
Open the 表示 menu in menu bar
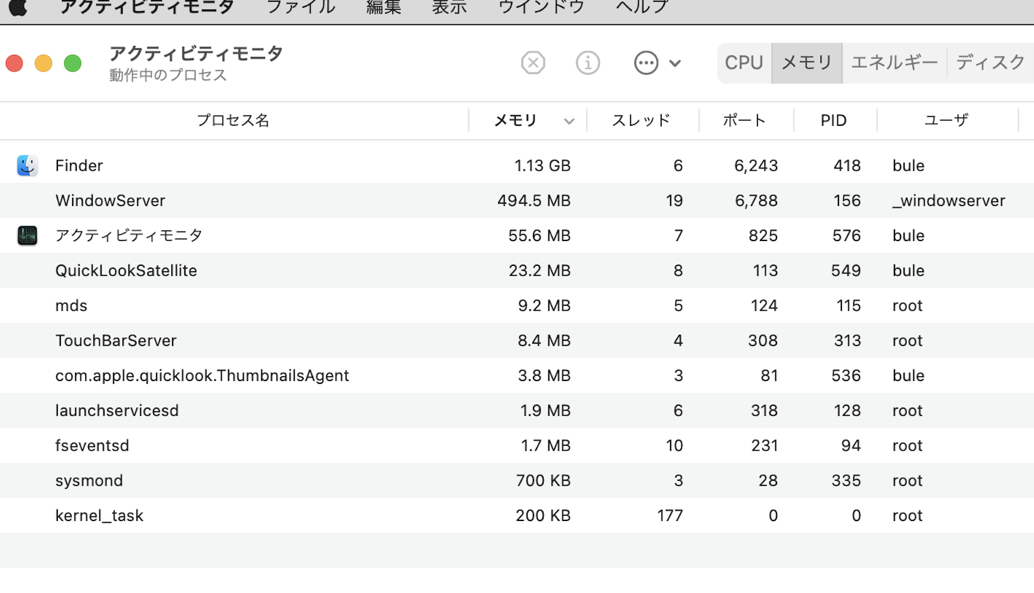tap(449, 8)
